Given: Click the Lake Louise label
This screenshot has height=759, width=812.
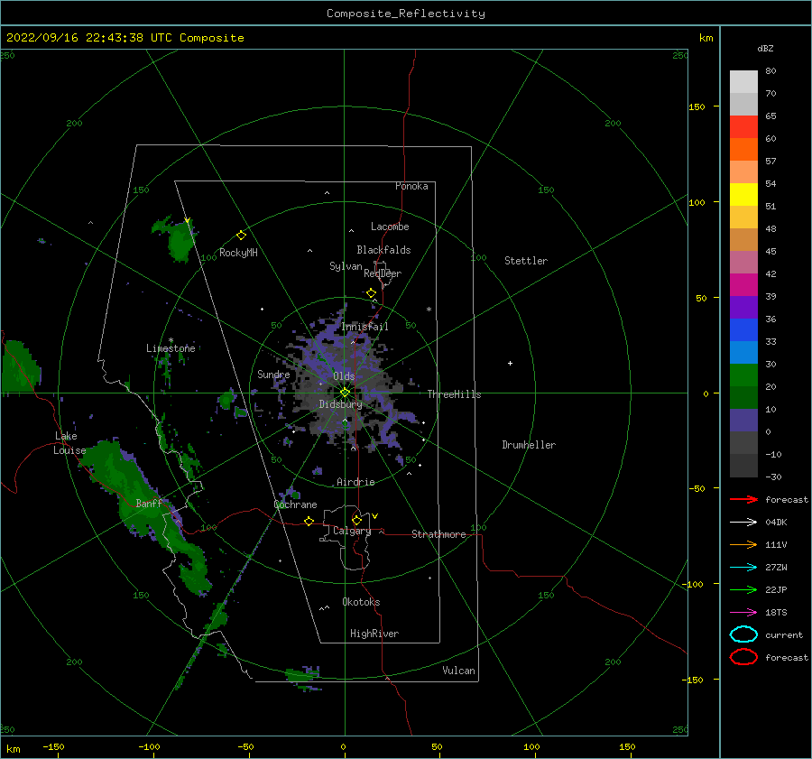Looking at the screenshot, I should 69,443.
